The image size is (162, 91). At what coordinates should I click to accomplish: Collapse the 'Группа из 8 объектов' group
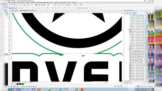coord(129,50)
